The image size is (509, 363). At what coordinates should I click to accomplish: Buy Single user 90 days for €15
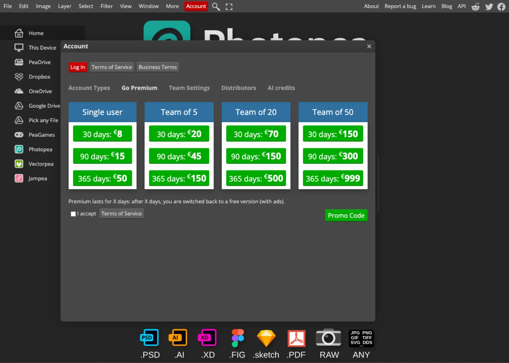click(x=102, y=156)
